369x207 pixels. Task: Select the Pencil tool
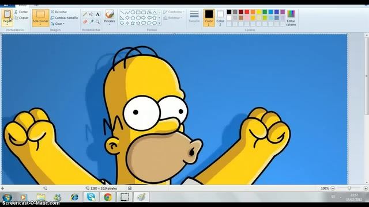pyautogui.click(x=85, y=14)
